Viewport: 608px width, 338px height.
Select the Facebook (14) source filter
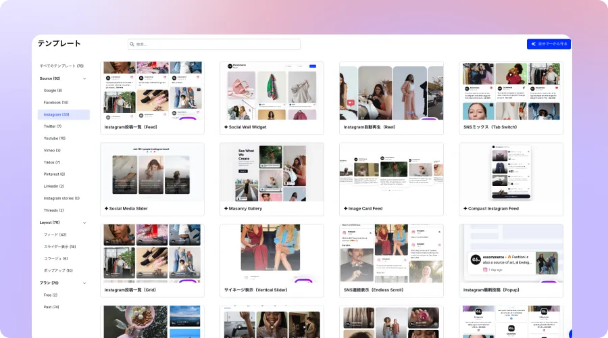click(x=56, y=102)
